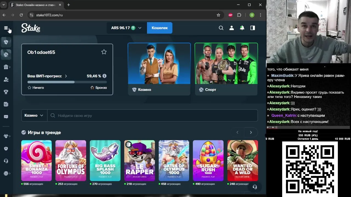The image size is (351, 197).
Task: Open the forum chat bubble icon in sidebar
Action: coord(6,117)
